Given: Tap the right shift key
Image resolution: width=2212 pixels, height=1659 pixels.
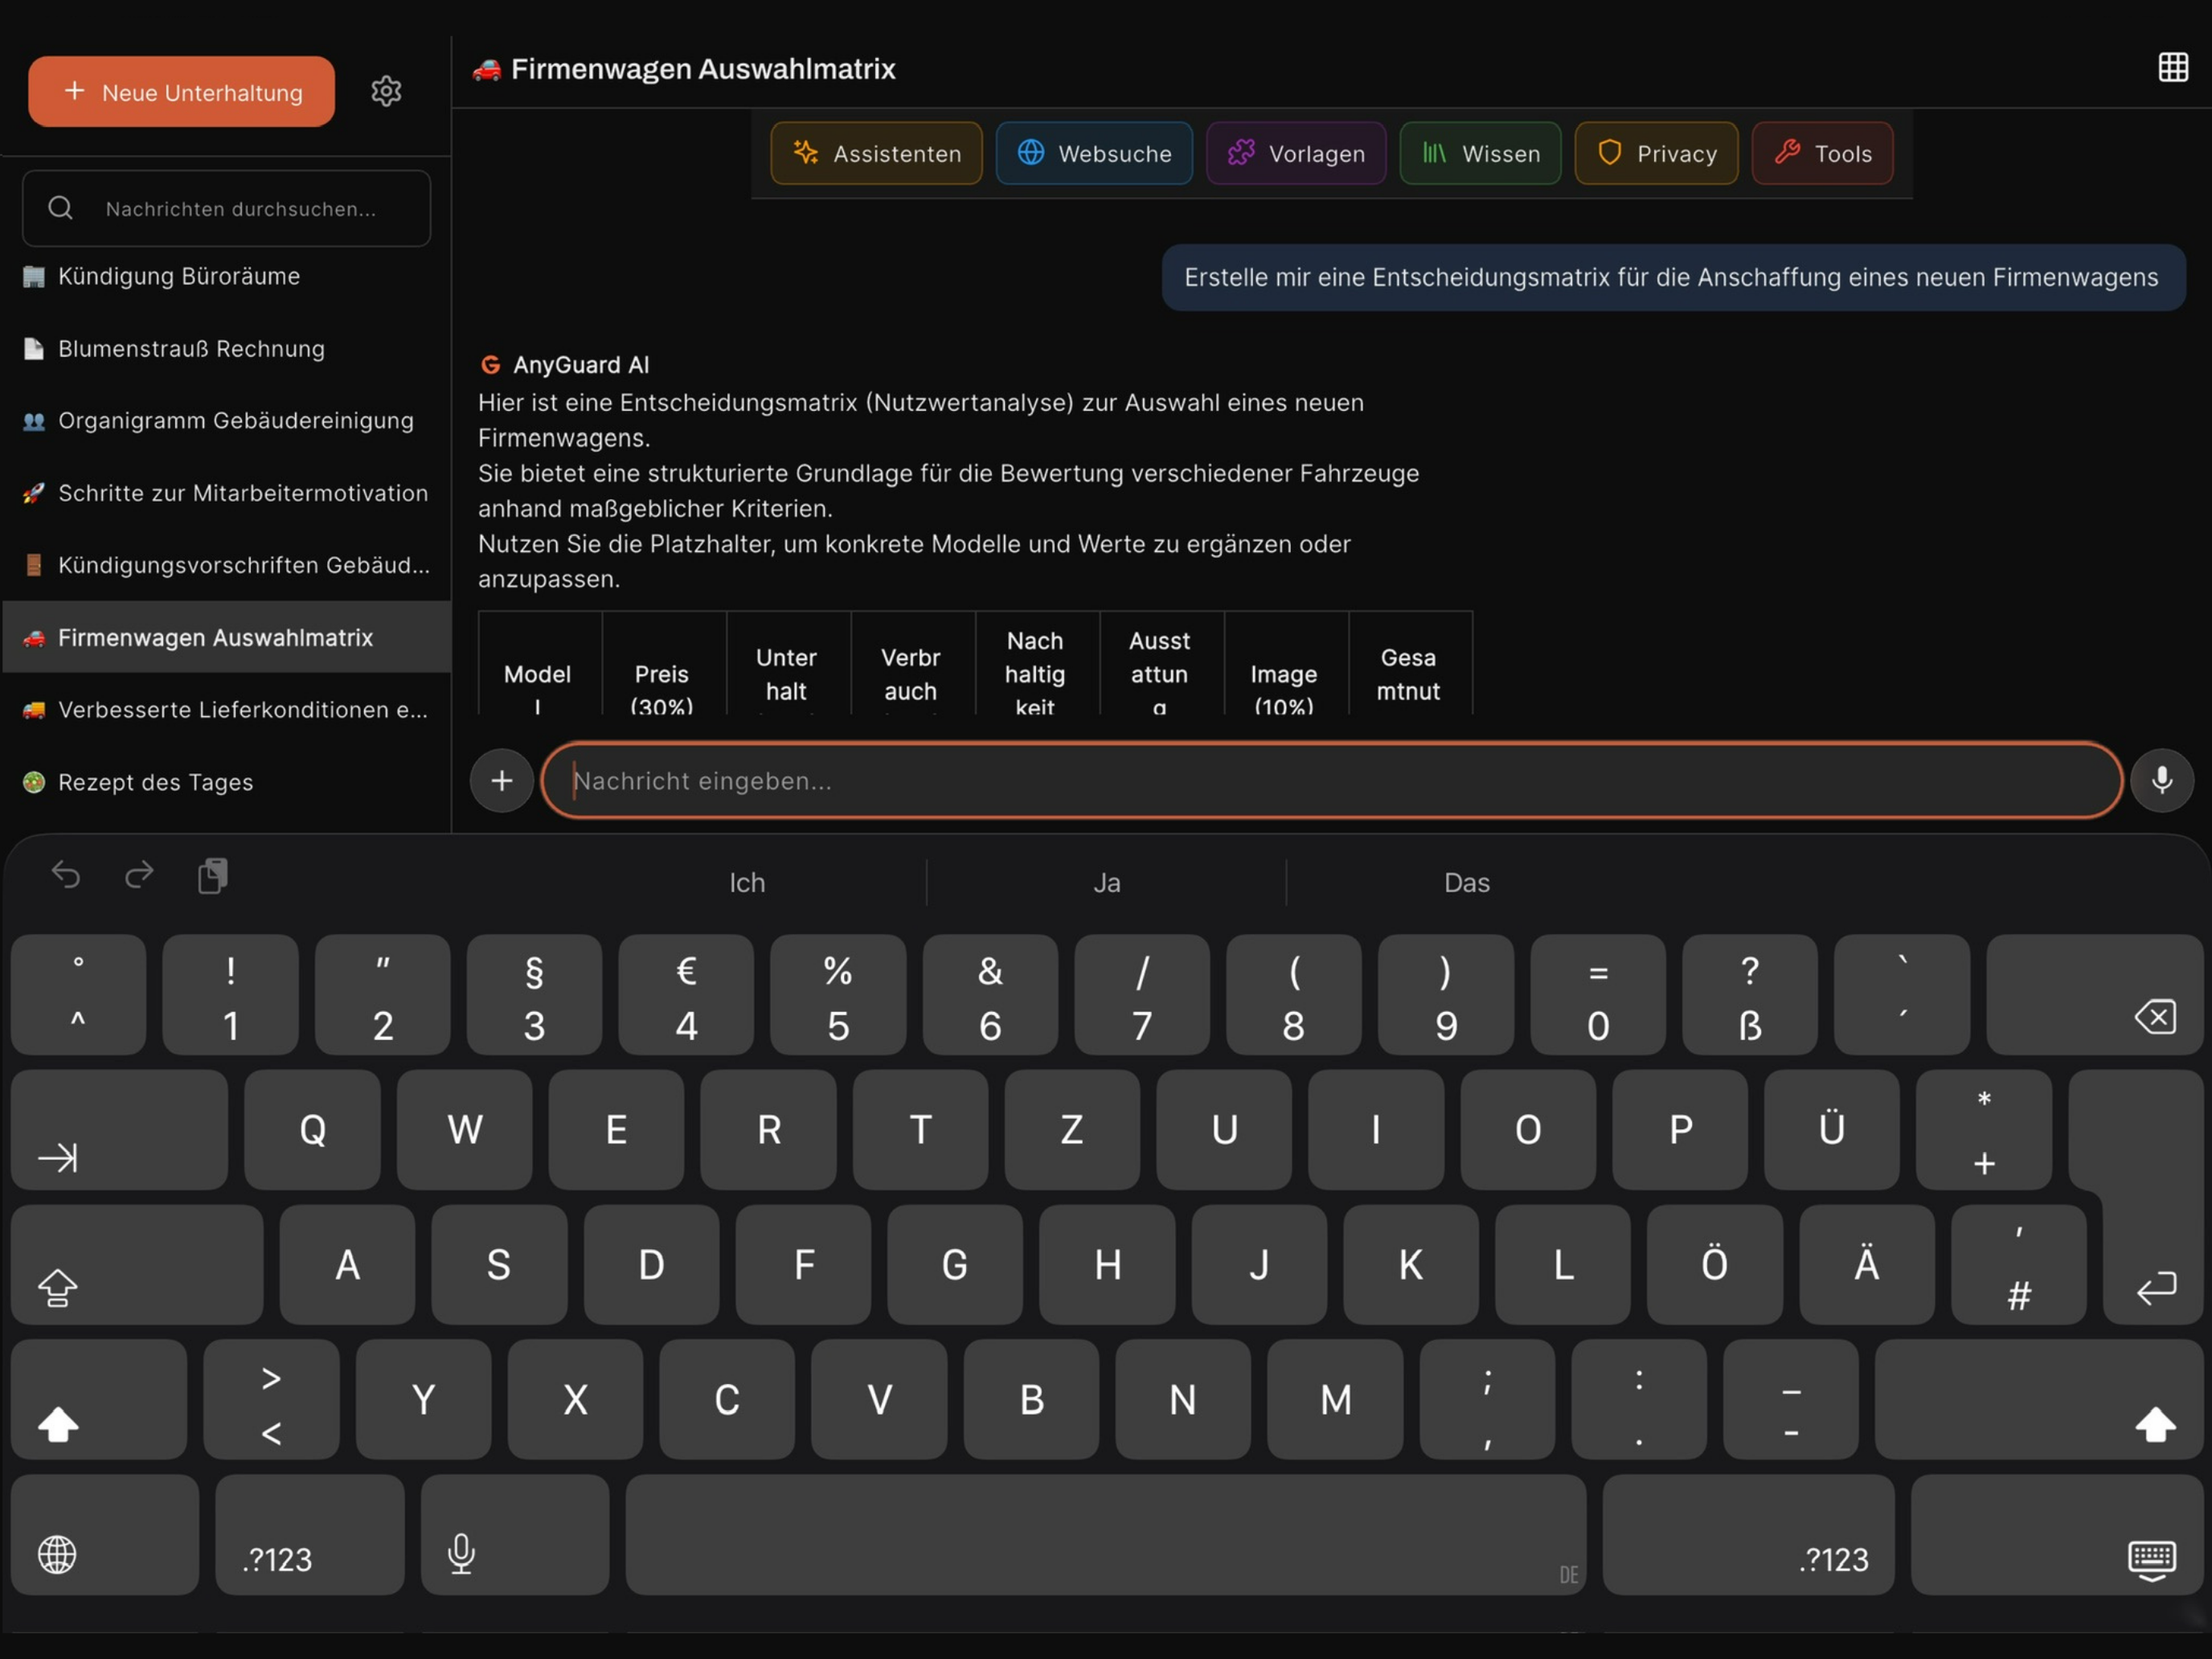Looking at the screenshot, I should [2039, 1400].
